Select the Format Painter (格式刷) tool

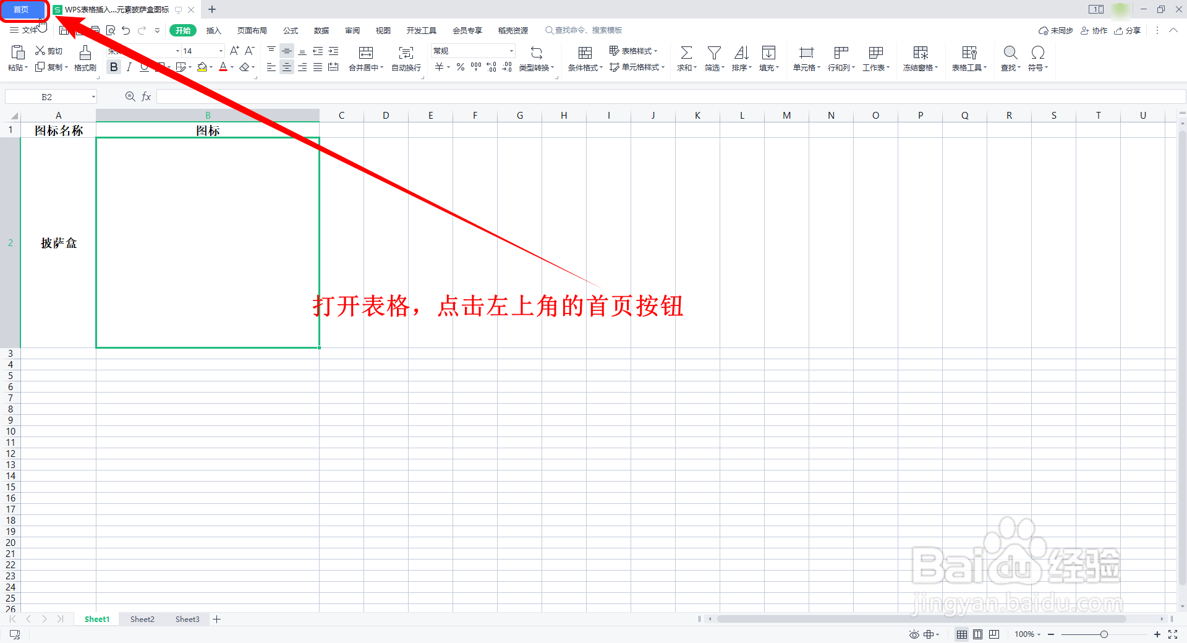[85, 59]
